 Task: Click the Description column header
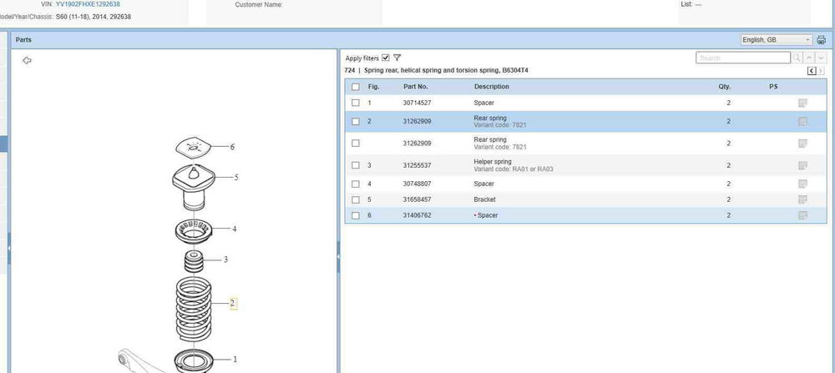point(491,87)
